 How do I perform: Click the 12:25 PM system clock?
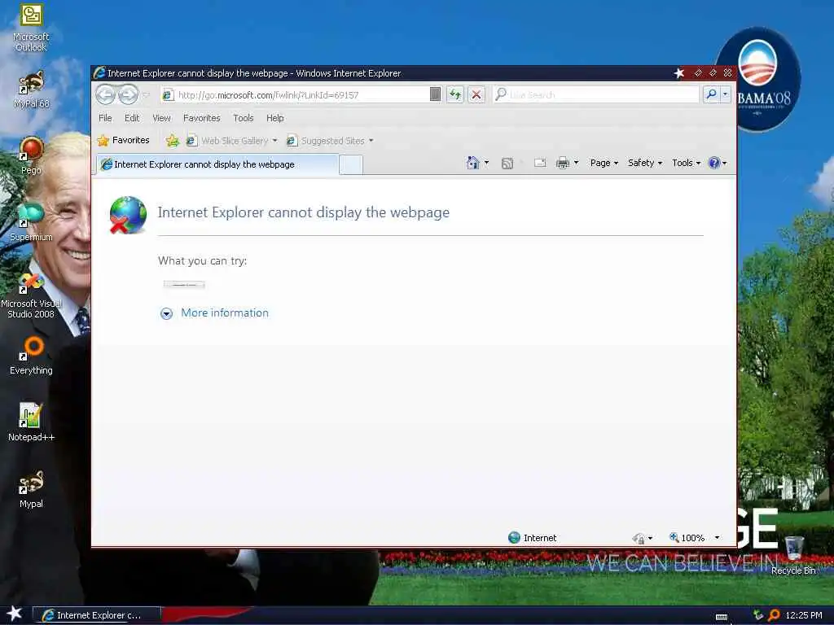[804, 615]
